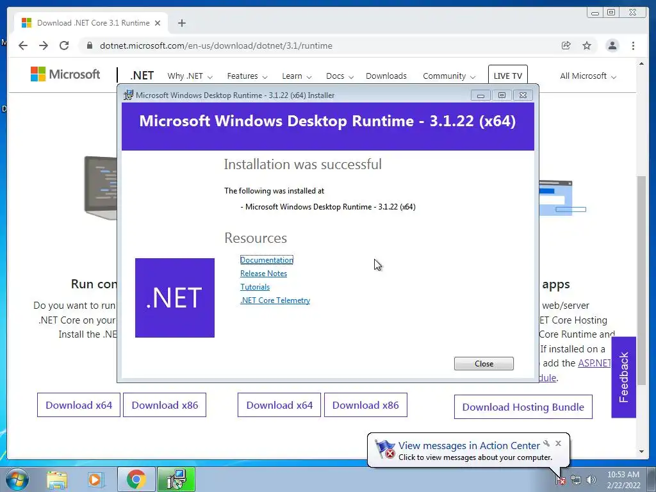Open the Chrome profile avatar icon
The width and height of the screenshot is (656, 492).
[x=612, y=45]
